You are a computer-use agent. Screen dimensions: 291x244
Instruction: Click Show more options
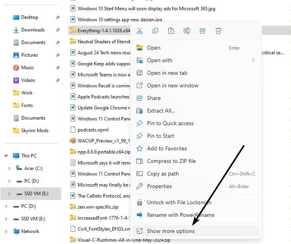point(196,231)
